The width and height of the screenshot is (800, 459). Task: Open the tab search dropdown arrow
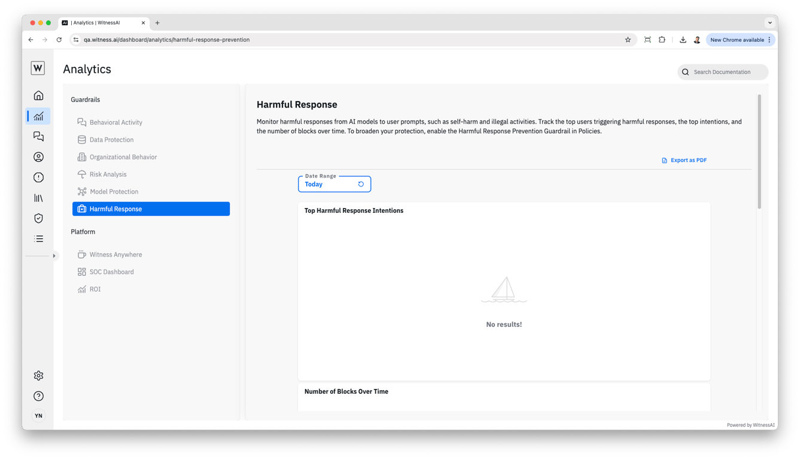pyautogui.click(x=770, y=23)
